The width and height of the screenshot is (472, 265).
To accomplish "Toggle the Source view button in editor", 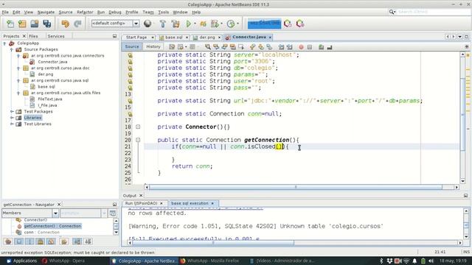I will (x=132, y=46).
